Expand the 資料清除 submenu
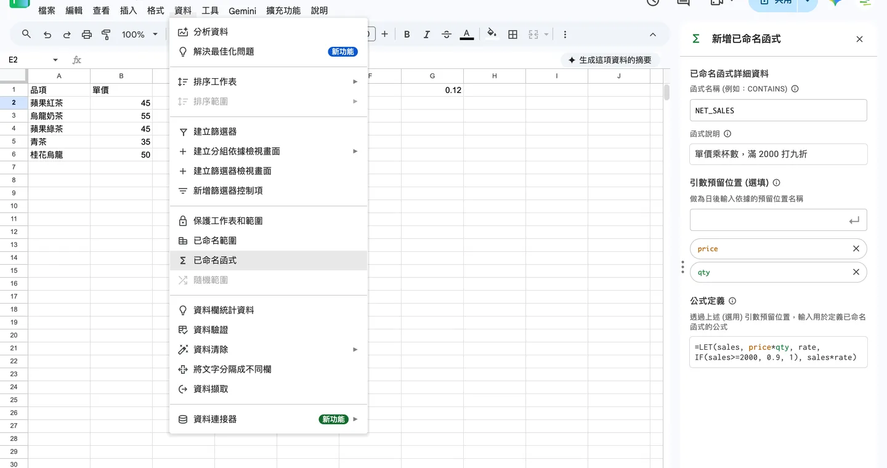887x468 pixels. (x=269, y=350)
